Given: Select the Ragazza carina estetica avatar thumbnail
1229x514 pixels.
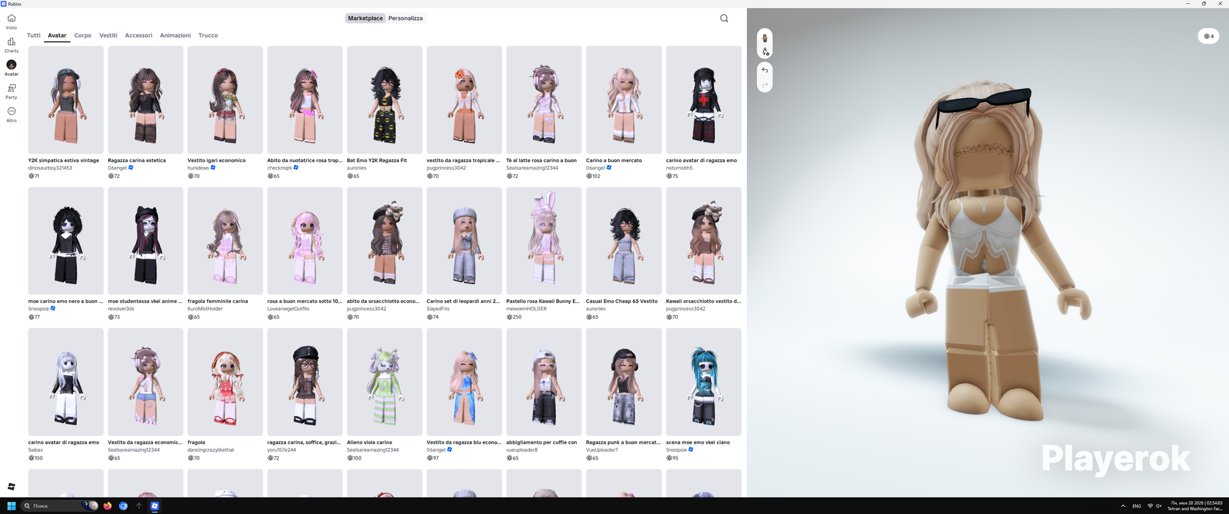Looking at the screenshot, I should (145, 100).
